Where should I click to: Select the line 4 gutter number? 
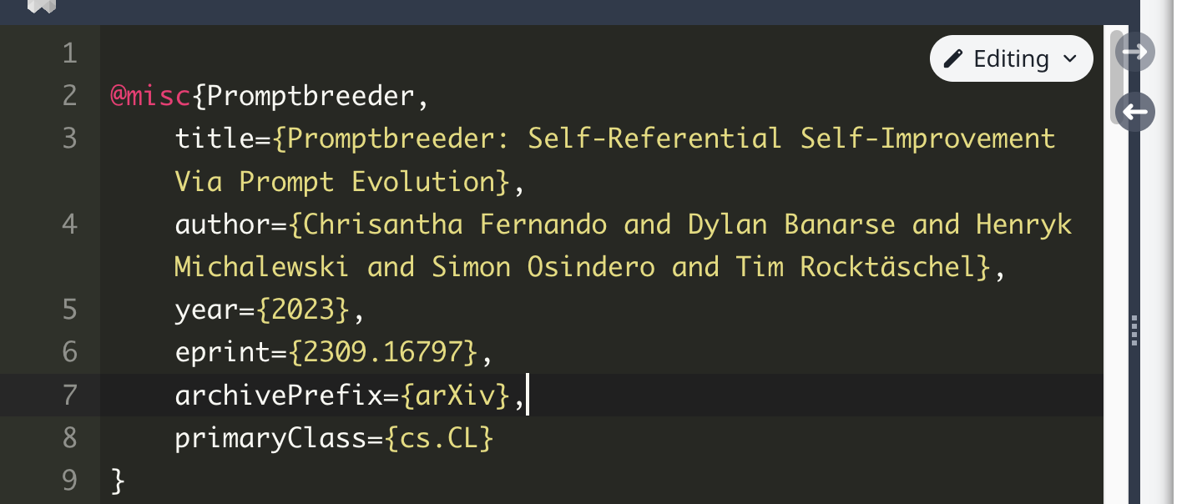(69, 224)
